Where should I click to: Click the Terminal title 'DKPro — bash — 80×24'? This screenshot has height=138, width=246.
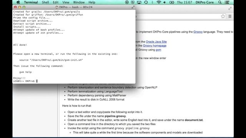[x=76, y=7]
